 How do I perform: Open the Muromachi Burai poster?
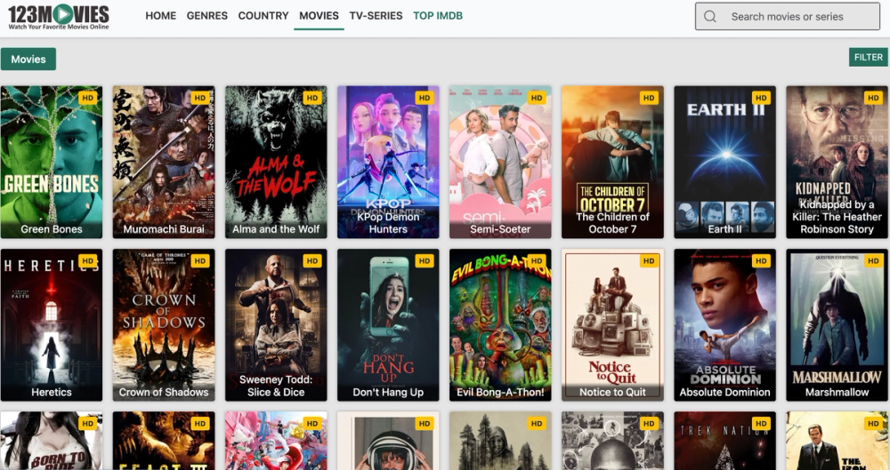point(164,162)
